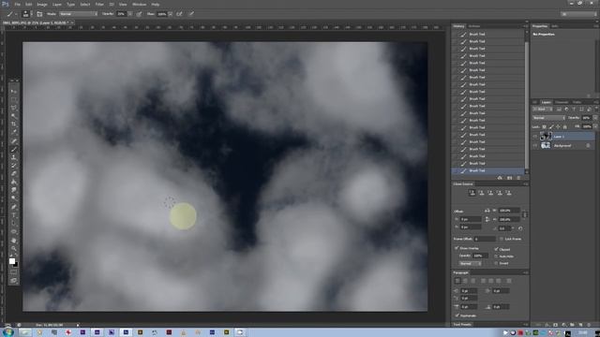The width and height of the screenshot is (600, 337).
Task: Select the Eyedropper tool
Action: [13, 133]
